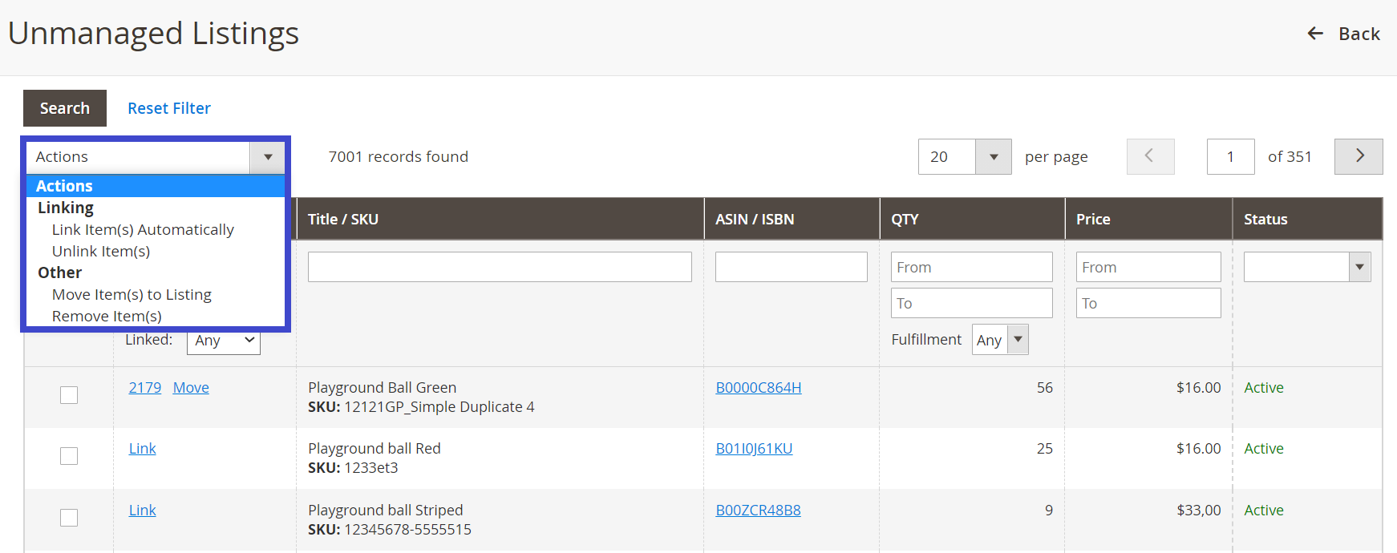
Task: Open the Status filter dropdown
Action: point(1359,267)
